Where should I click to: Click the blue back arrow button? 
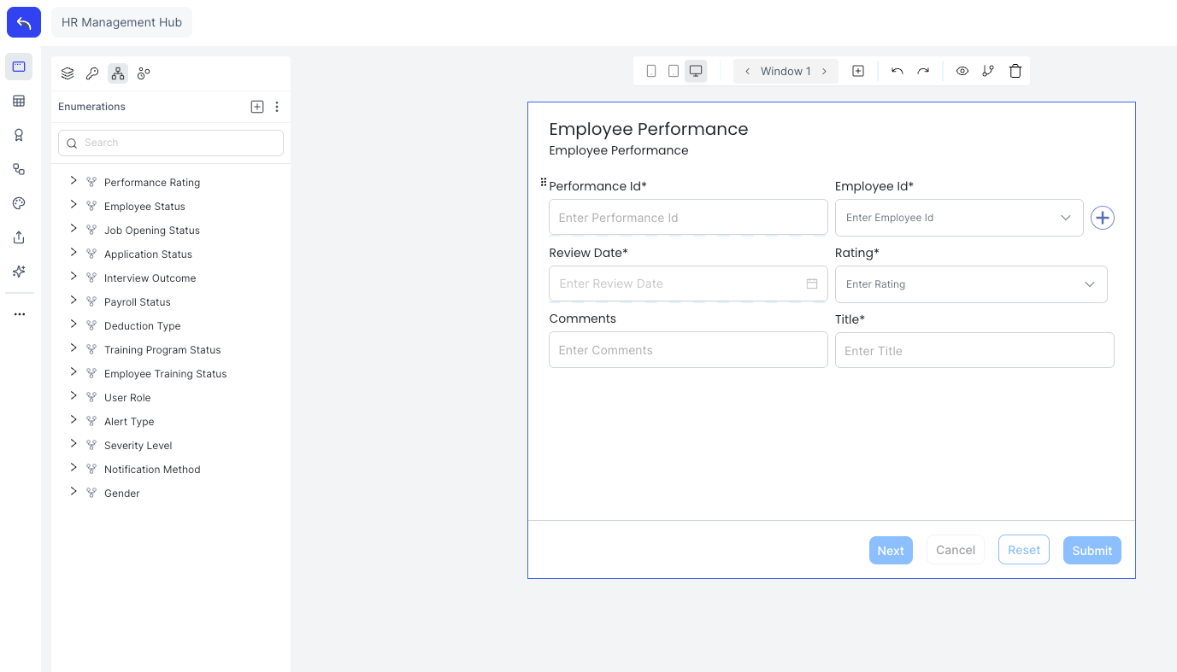(24, 23)
